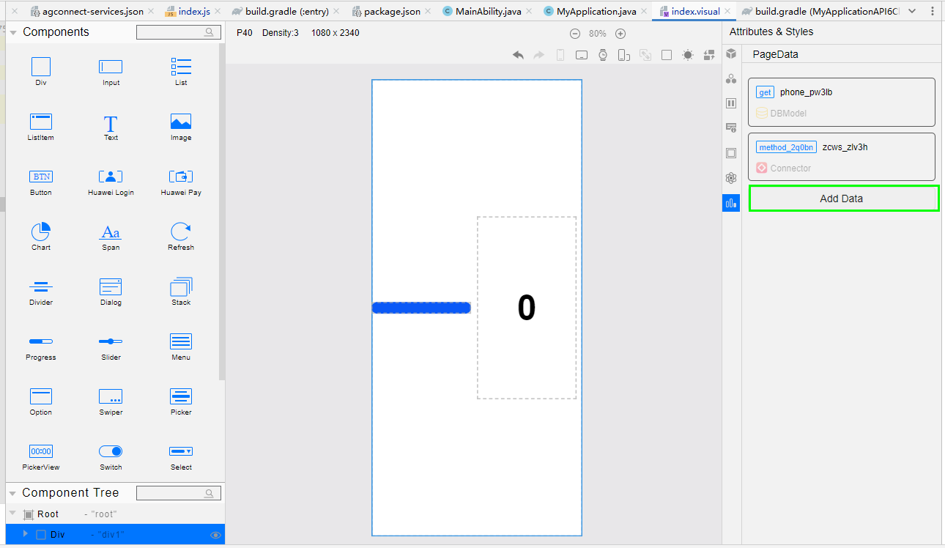Select the List component
This screenshot has width=945, height=548.
(x=181, y=72)
